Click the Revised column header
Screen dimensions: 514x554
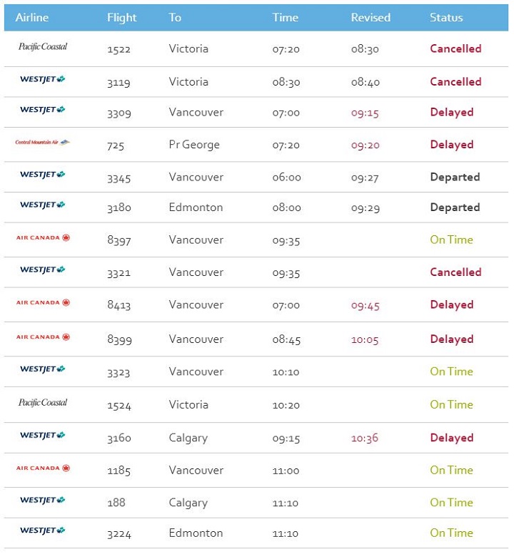371,17
